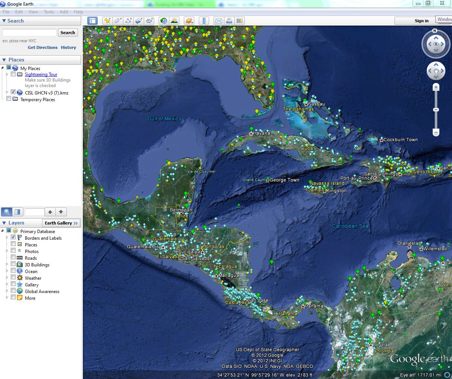Image resolution: width=452 pixels, height=379 pixels.
Task: Click the Get Directions link
Action: [x=43, y=47]
